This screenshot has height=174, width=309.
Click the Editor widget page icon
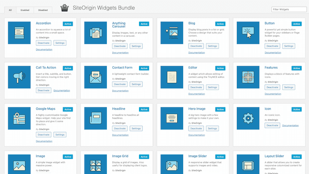click(x=172, y=77)
